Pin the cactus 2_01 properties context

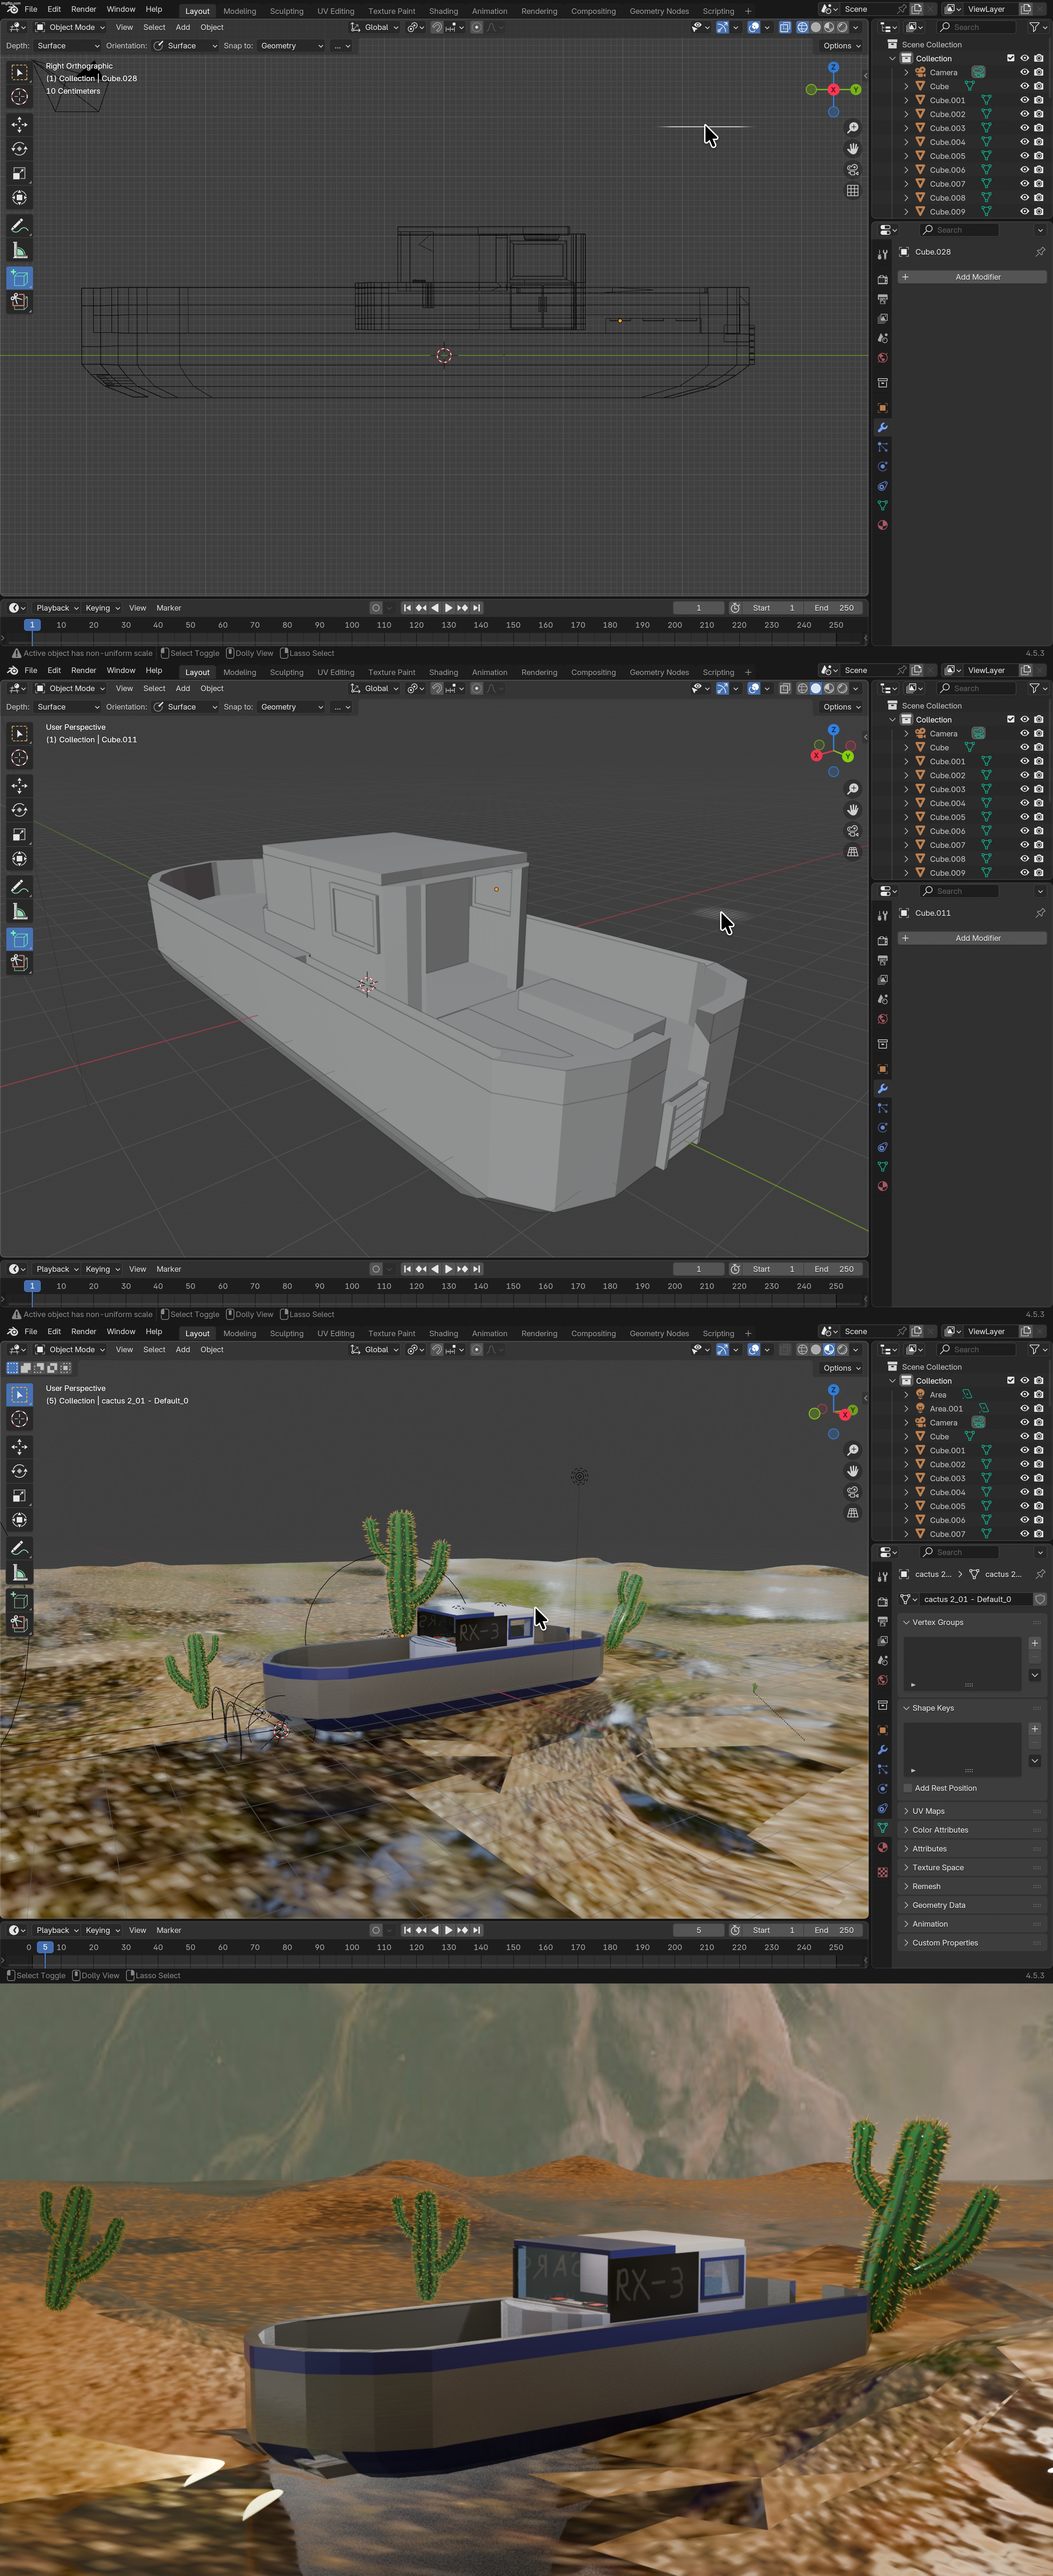[1040, 1574]
